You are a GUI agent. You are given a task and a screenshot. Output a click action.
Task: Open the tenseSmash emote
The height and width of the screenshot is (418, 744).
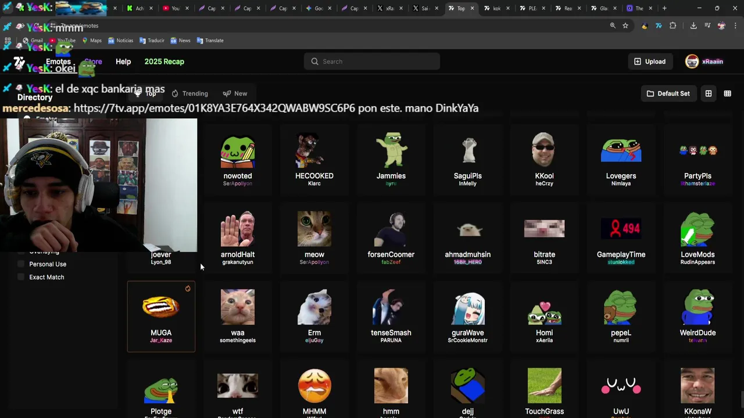(391, 316)
